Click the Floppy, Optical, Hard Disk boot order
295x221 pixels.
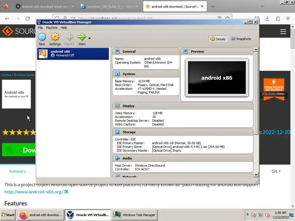click(x=156, y=85)
